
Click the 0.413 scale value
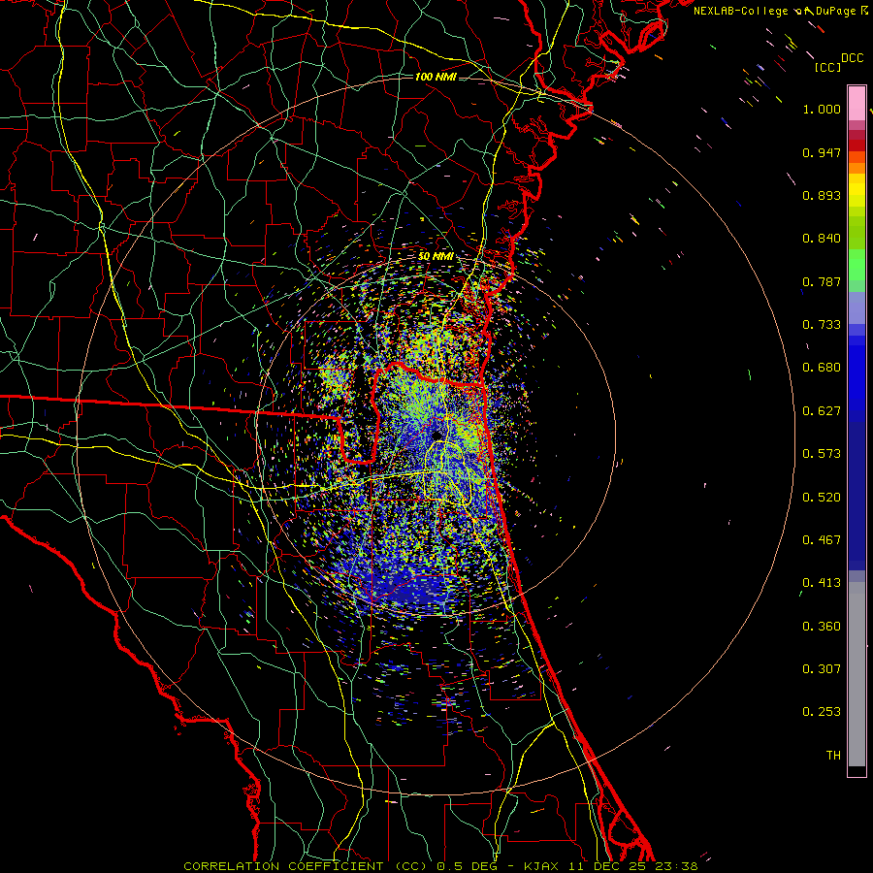tap(822, 583)
